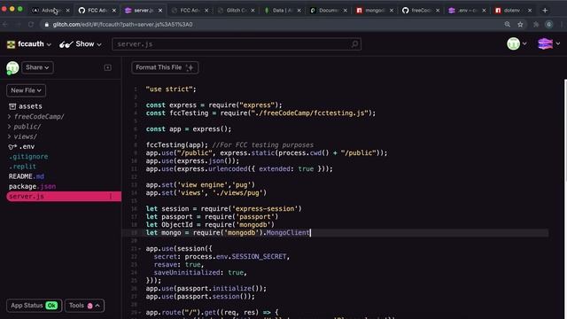Screen dimensions: 567x319
Task: Switch to the Glitch C browser tab
Action: pyautogui.click(x=235, y=11)
